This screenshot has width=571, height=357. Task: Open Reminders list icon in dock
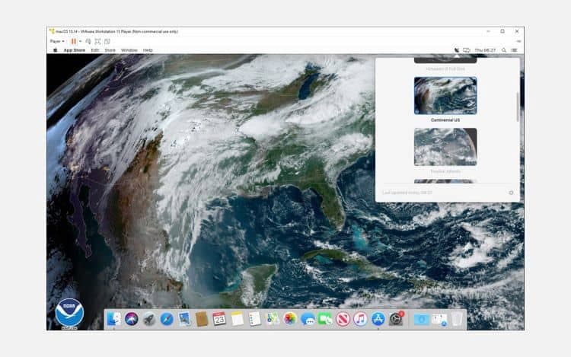(x=254, y=319)
